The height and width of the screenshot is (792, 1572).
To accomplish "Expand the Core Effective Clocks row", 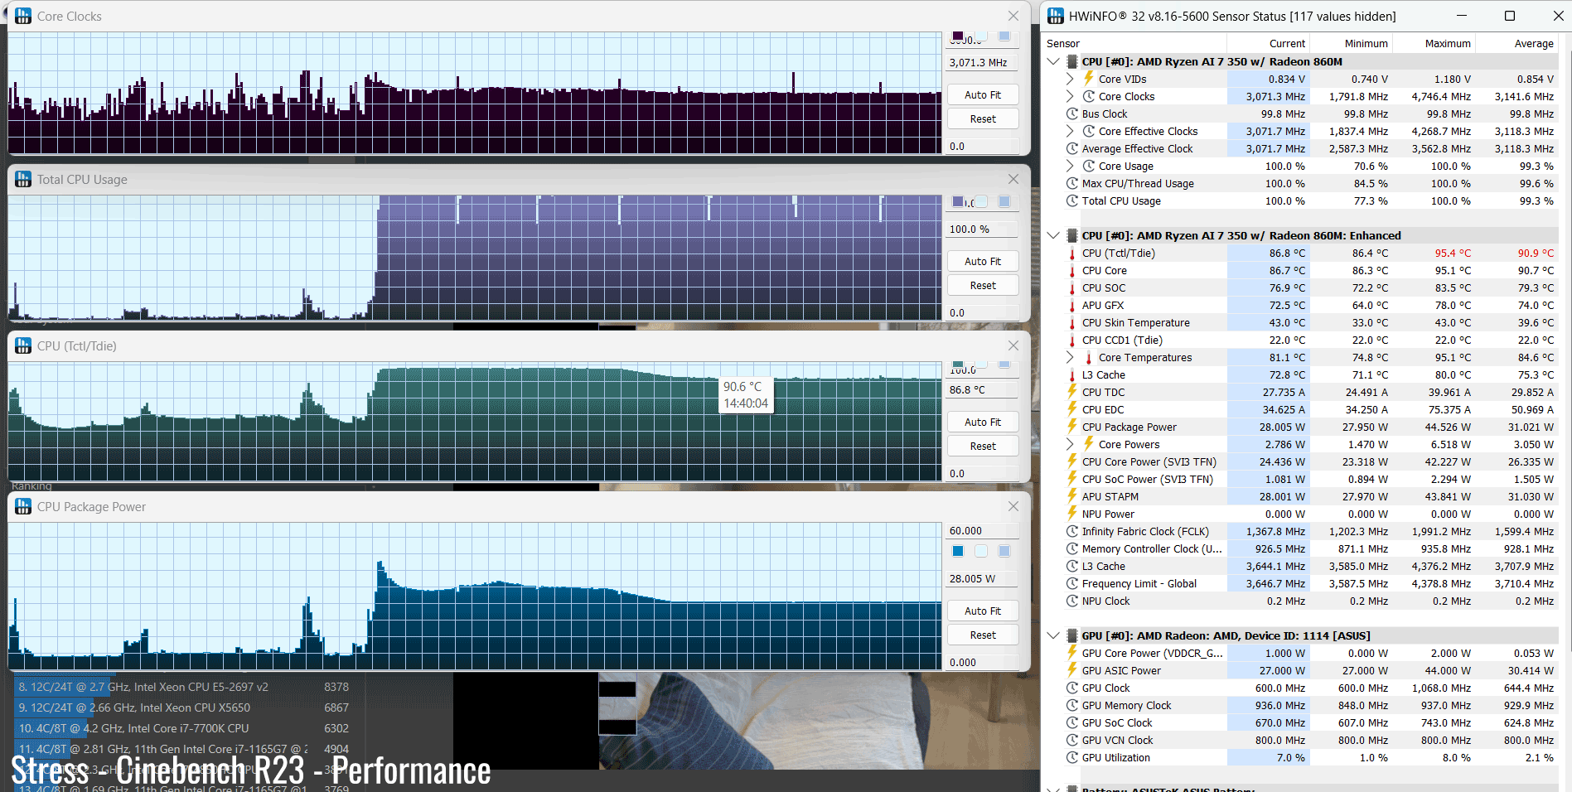I will (1070, 131).
